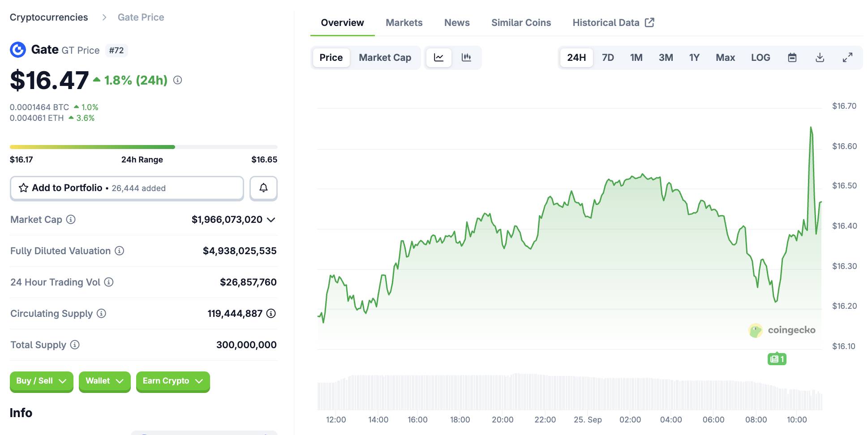Expand chart to fullscreen icon
This screenshot has width=868, height=435.
847,57
